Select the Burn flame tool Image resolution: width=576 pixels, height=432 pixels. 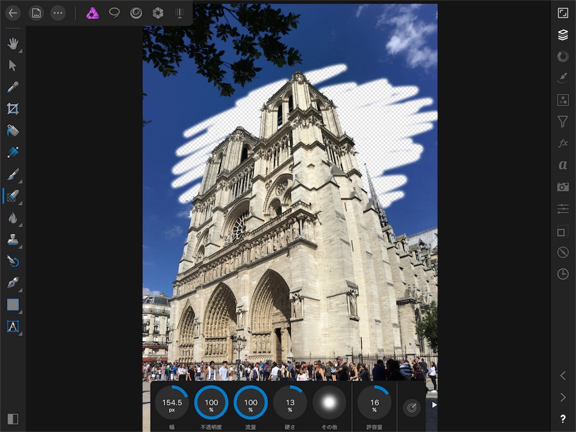(13, 218)
